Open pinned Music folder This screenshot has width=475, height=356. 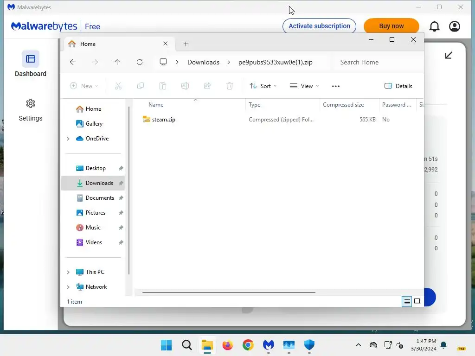pyautogui.click(x=93, y=227)
